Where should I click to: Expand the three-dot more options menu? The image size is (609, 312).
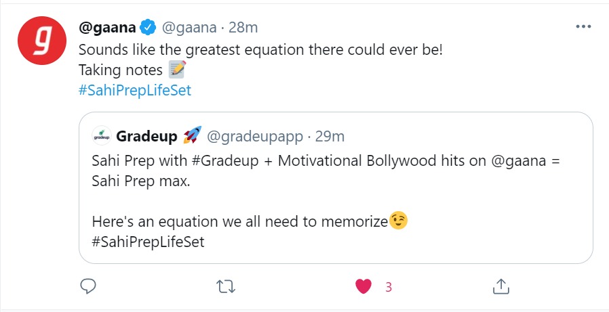point(583,27)
